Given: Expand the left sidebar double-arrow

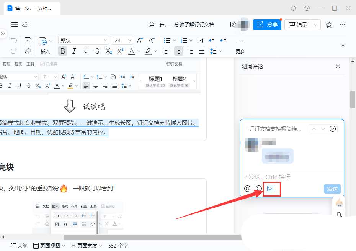Looking at the screenshot, I should tap(3, 34).
